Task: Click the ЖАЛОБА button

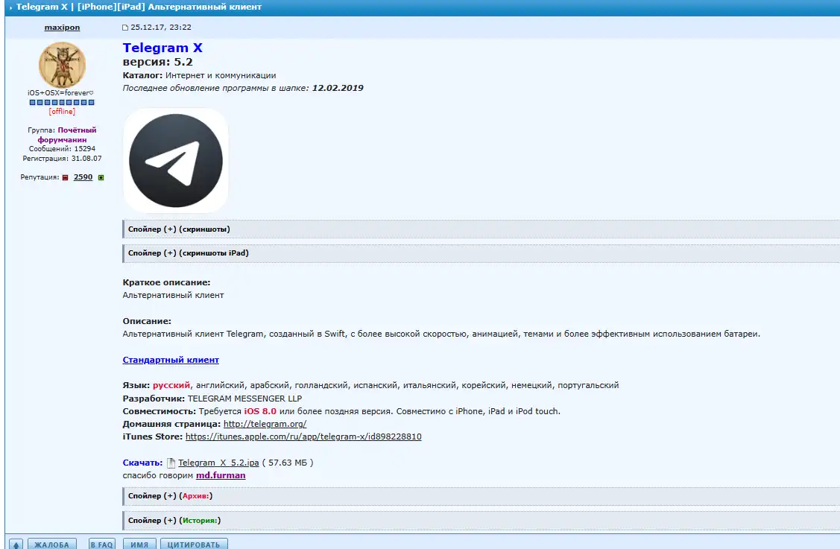Action: coord(52,545)
